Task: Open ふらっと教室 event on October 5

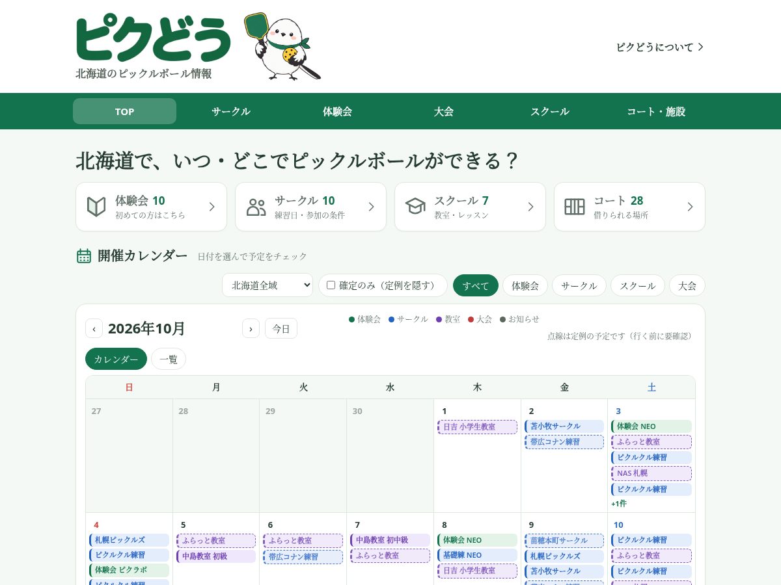Action: (x=216, y=541)
